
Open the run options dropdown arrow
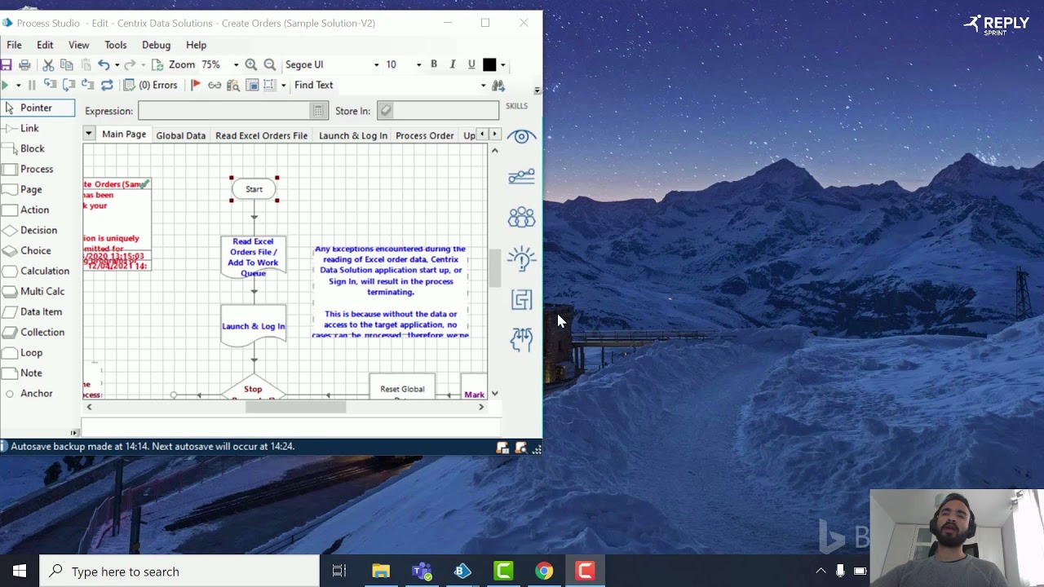coord(18,85)
